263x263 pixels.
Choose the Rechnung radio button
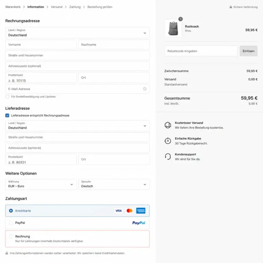(11, 236)
